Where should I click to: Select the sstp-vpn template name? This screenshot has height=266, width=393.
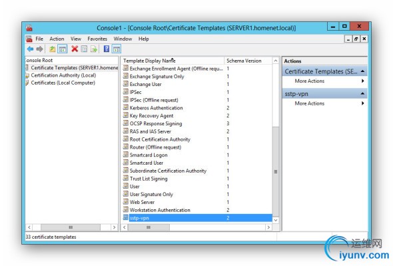[139, 218]
